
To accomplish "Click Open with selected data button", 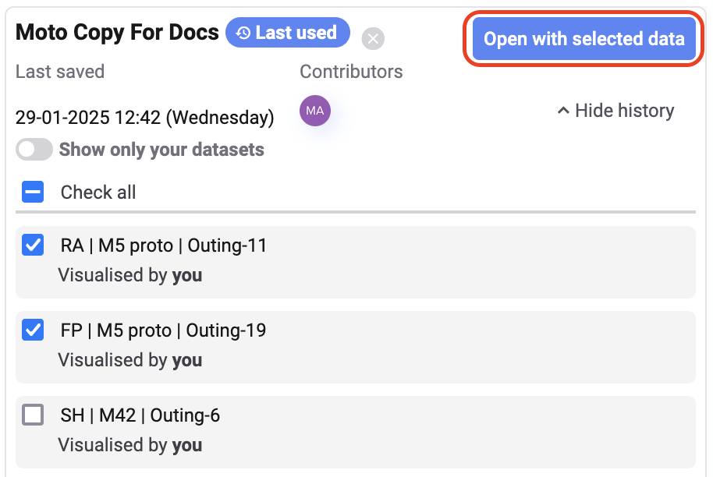I will click(x=584, y=39).
